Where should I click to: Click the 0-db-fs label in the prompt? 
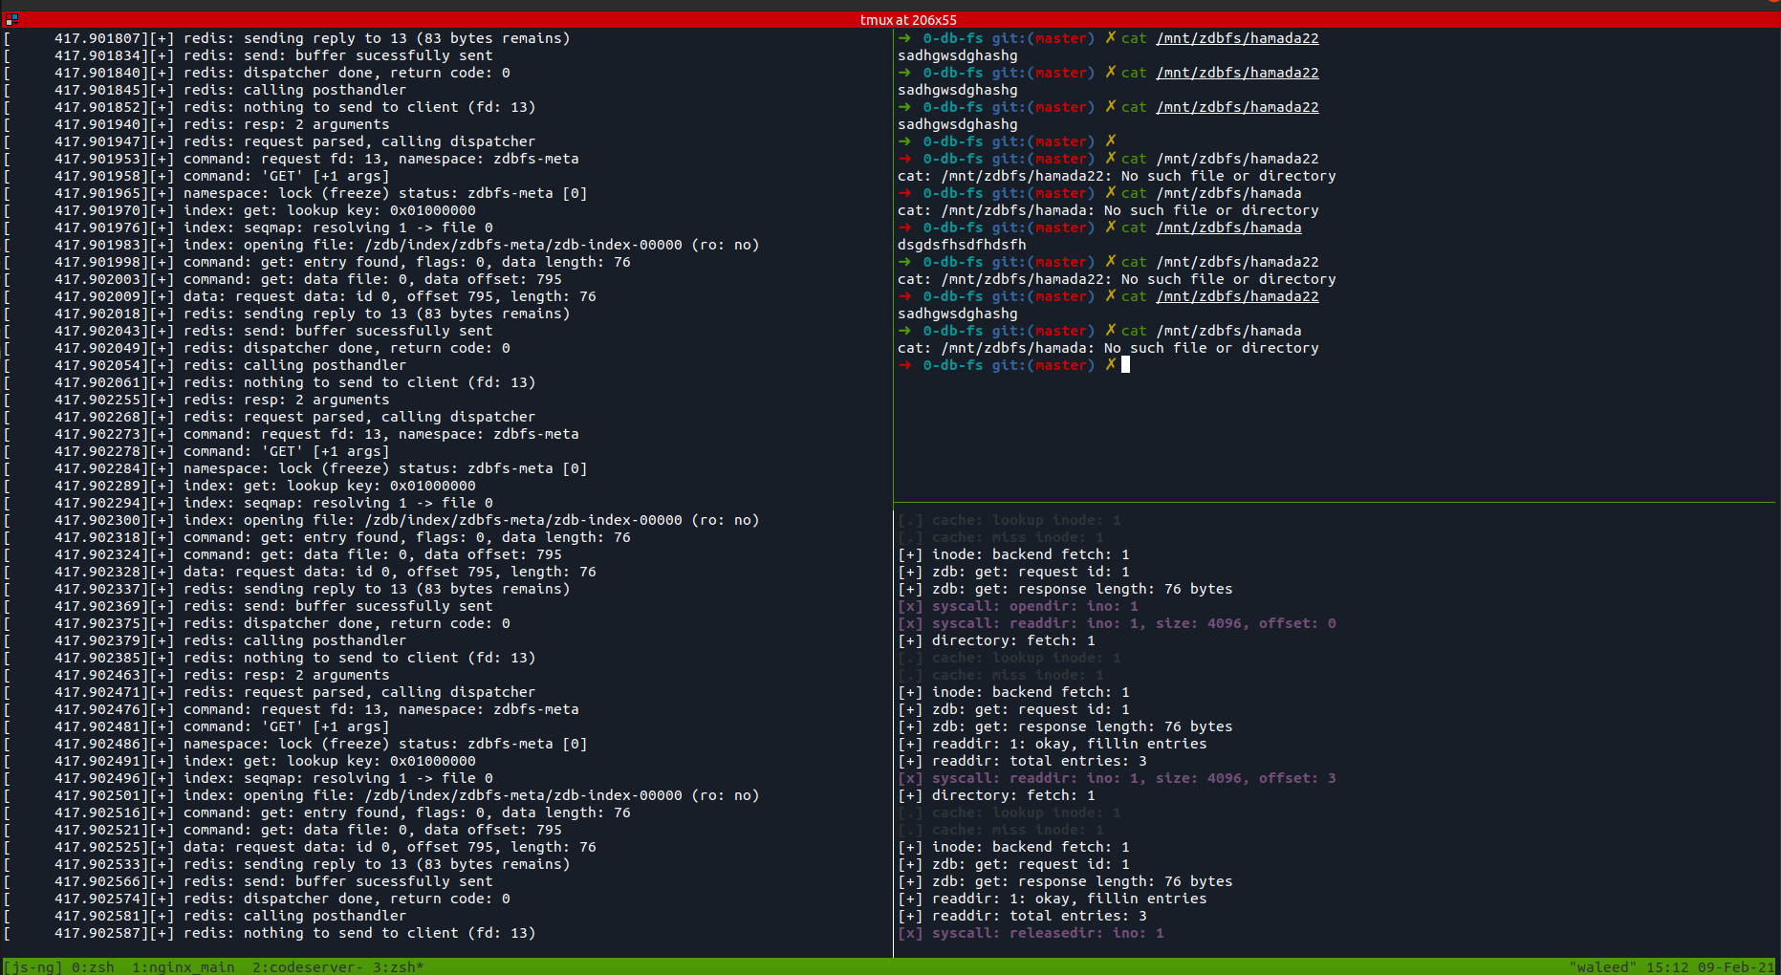[954, 365]
